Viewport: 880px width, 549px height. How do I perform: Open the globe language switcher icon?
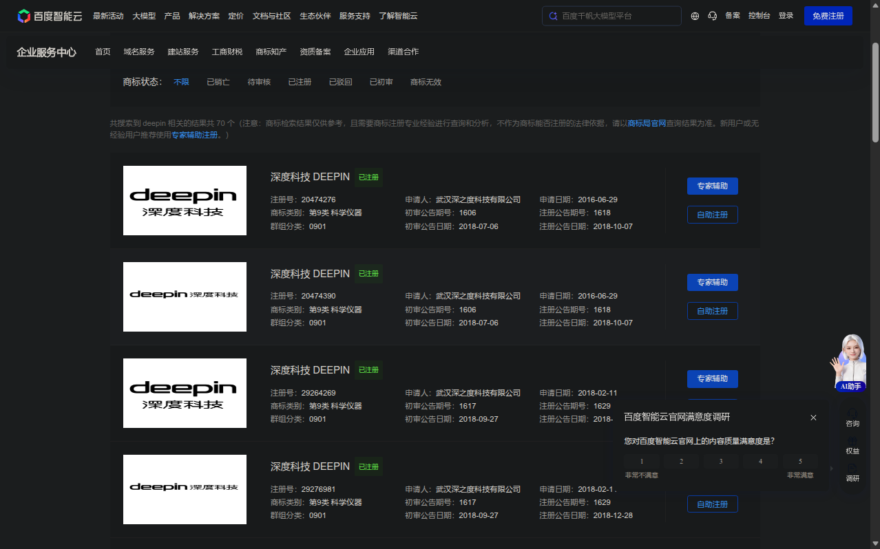[695, 16]
